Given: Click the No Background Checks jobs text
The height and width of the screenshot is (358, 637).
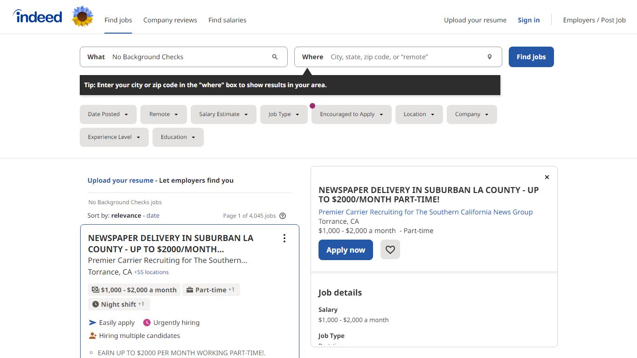Looking at the screenshot, I should coord(125,202).
